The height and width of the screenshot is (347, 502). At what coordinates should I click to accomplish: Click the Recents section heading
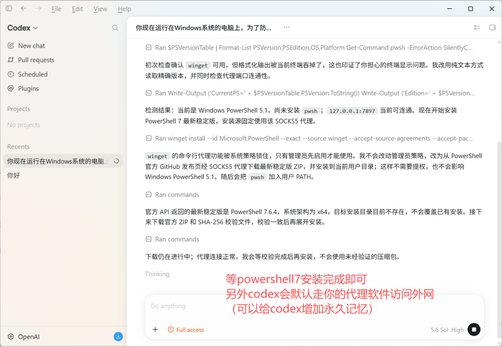[x=18, y=147]
